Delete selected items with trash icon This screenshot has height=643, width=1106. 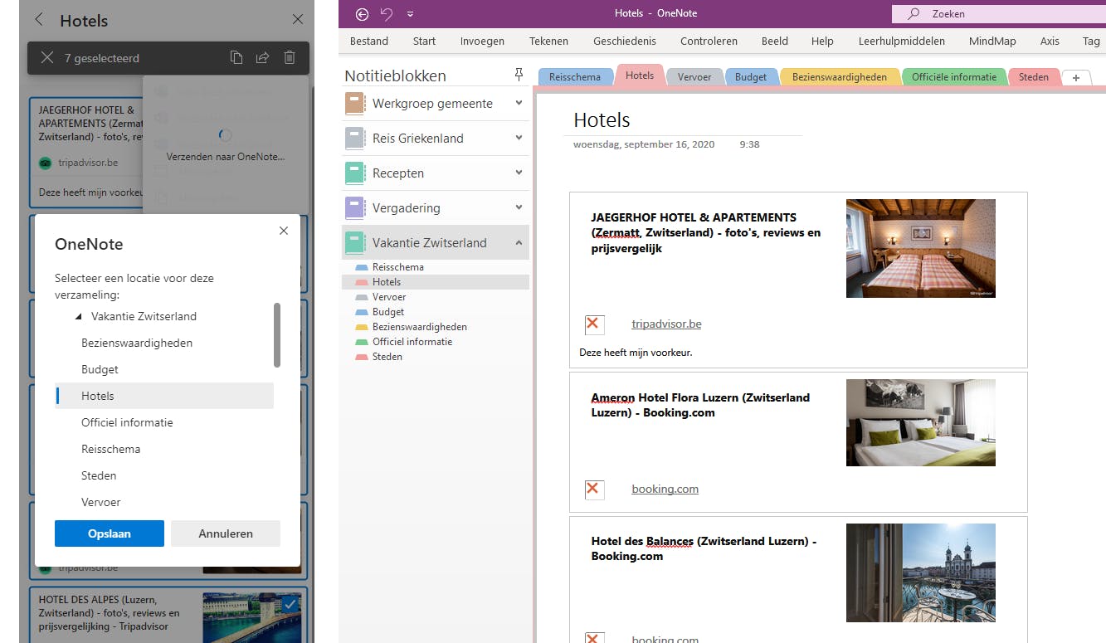289,57
